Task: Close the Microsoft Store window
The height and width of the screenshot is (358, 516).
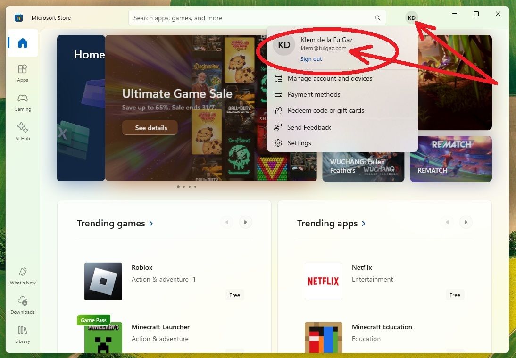Action: pyautogui.click(x=498, y=14)
